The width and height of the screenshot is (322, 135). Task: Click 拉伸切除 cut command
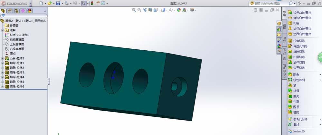[297, 41]
